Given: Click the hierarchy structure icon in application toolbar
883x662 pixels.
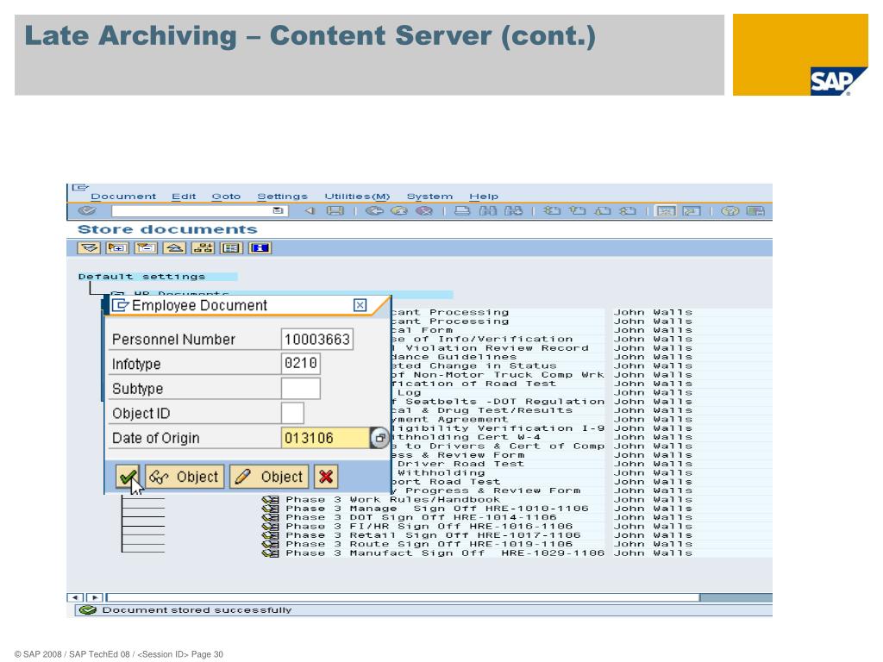Looking at the screenshot, I should tap(203, 247).
